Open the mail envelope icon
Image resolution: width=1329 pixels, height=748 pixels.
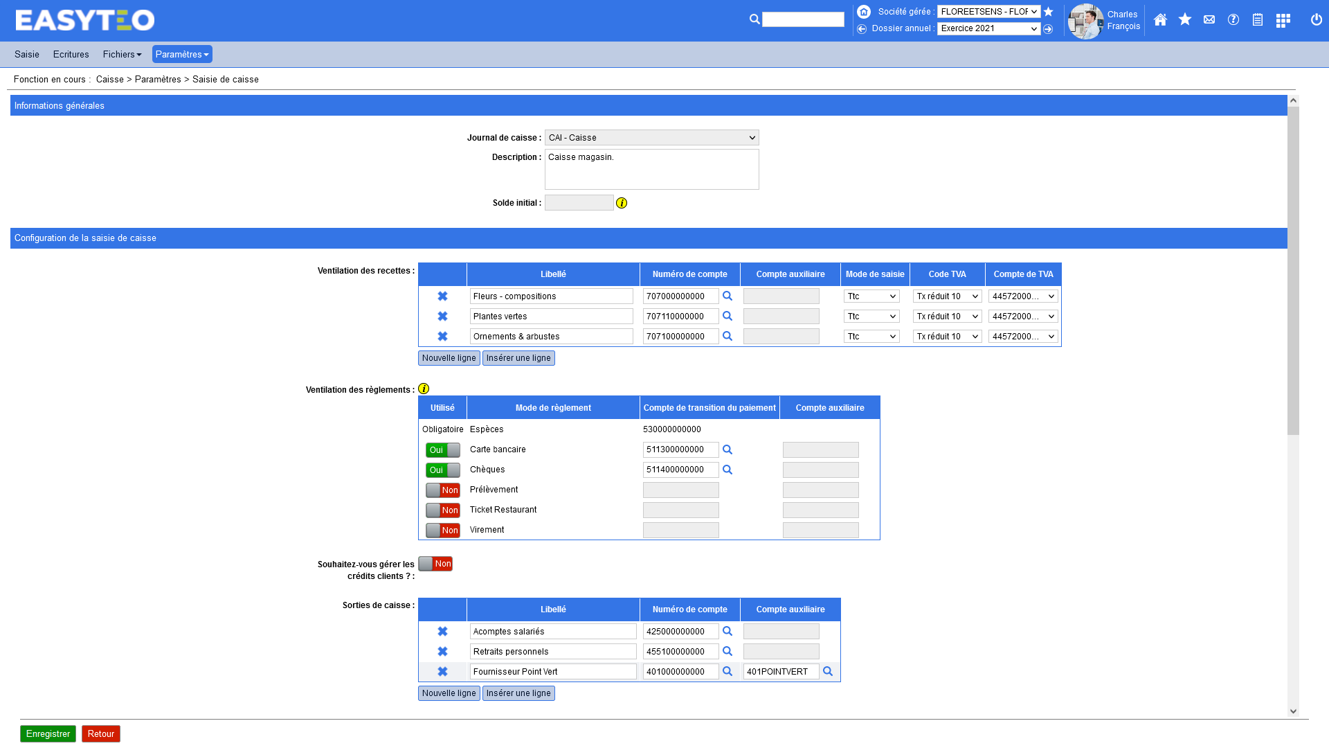tap(1209, 20)
